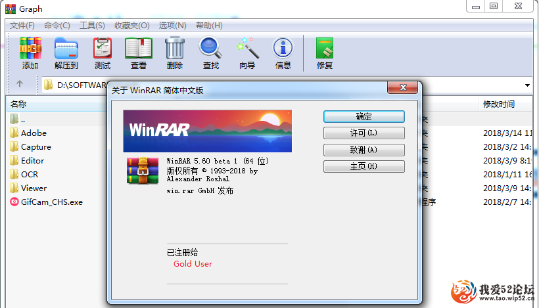
Task: Click the WinRAR icon in title bar
Action: pyautogui.click(x=11, y=9)
